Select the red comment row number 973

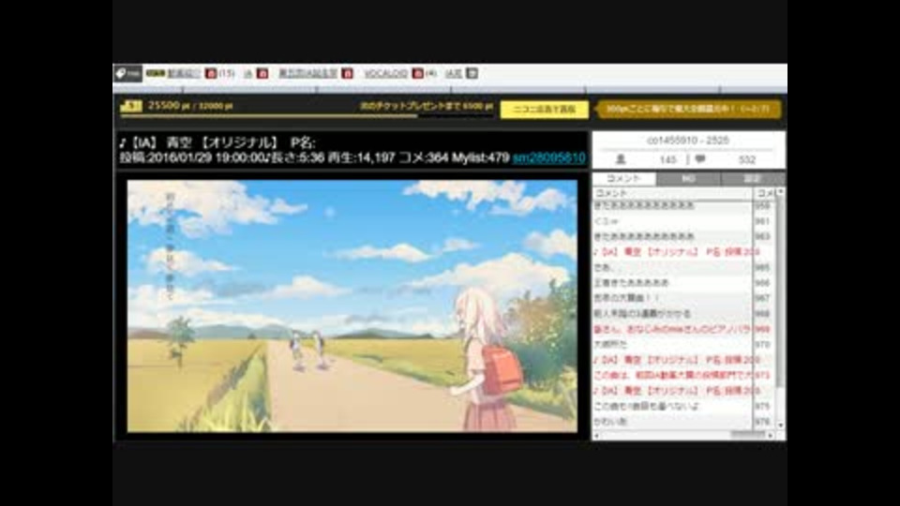click(x=683, y=375)
